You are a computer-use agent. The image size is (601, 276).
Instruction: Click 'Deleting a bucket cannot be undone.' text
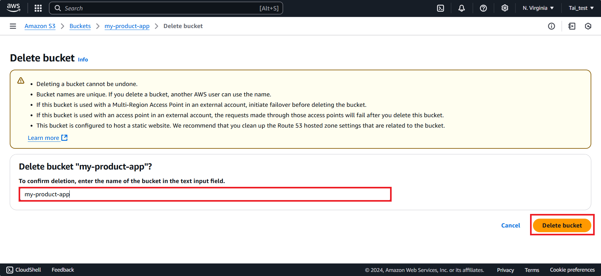87,84
